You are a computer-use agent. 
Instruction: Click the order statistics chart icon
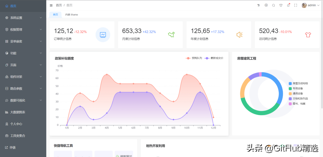pos(103,35)
